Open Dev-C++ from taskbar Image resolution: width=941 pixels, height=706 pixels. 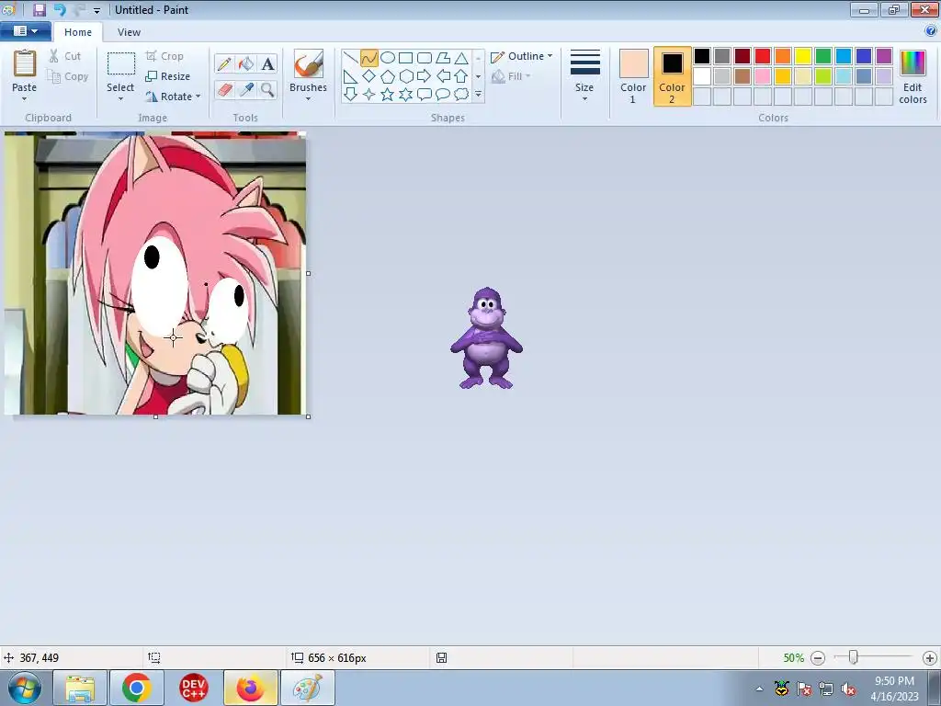[193, 688]
